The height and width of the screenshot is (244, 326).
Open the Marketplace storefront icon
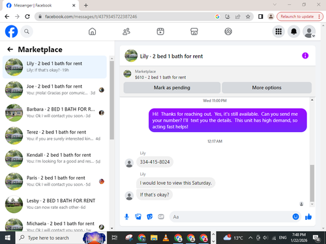click(194, 32)
